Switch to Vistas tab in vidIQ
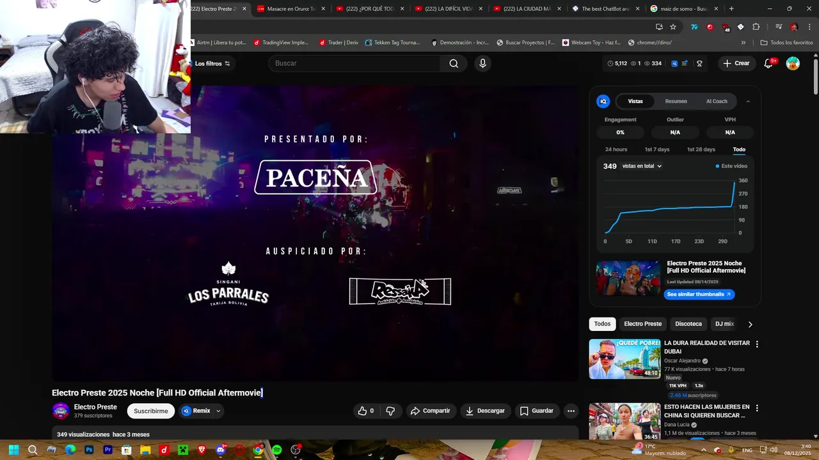This screenshot has width=819, height=460. click(x=635, y=101)
